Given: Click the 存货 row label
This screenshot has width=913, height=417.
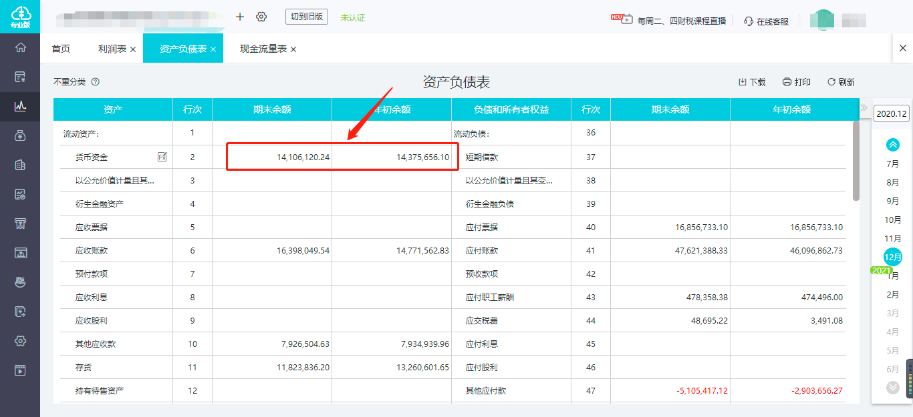Looking at the screenshot, I should [84, 368].
